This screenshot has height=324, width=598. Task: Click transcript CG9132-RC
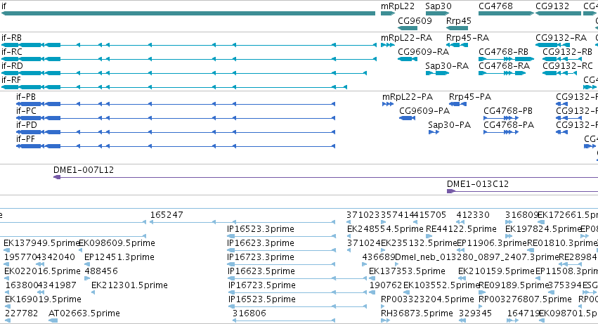coord(559,73)
